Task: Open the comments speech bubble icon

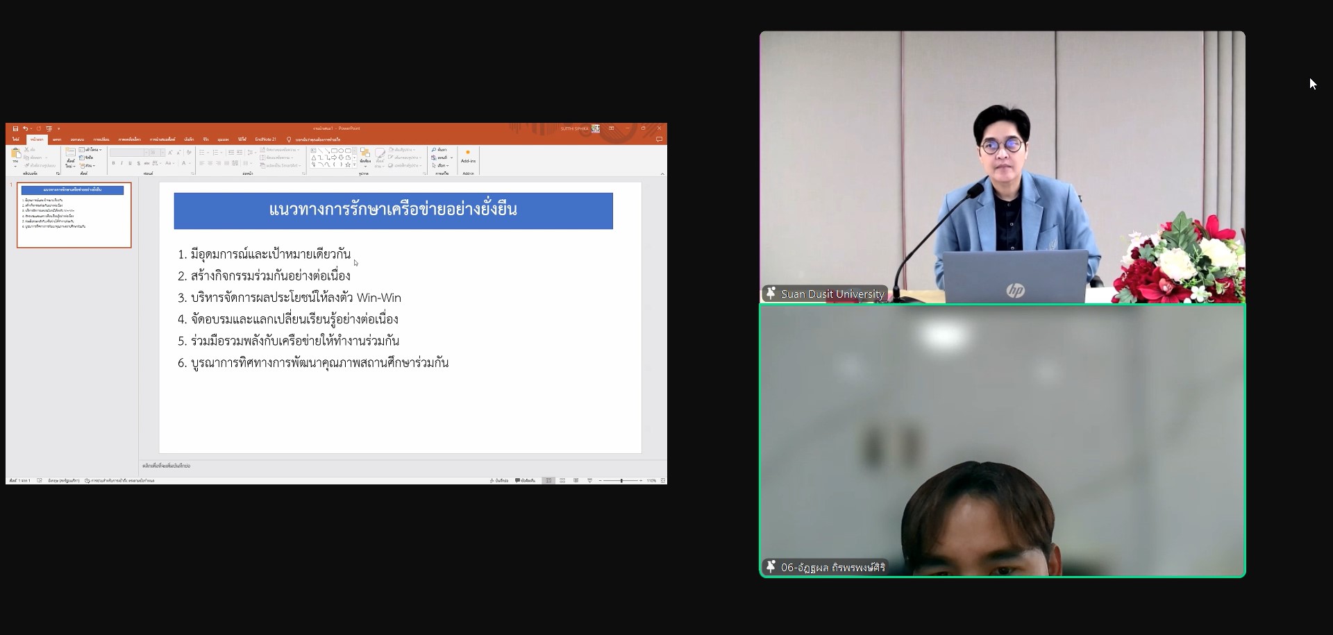Action: point(659,139)
